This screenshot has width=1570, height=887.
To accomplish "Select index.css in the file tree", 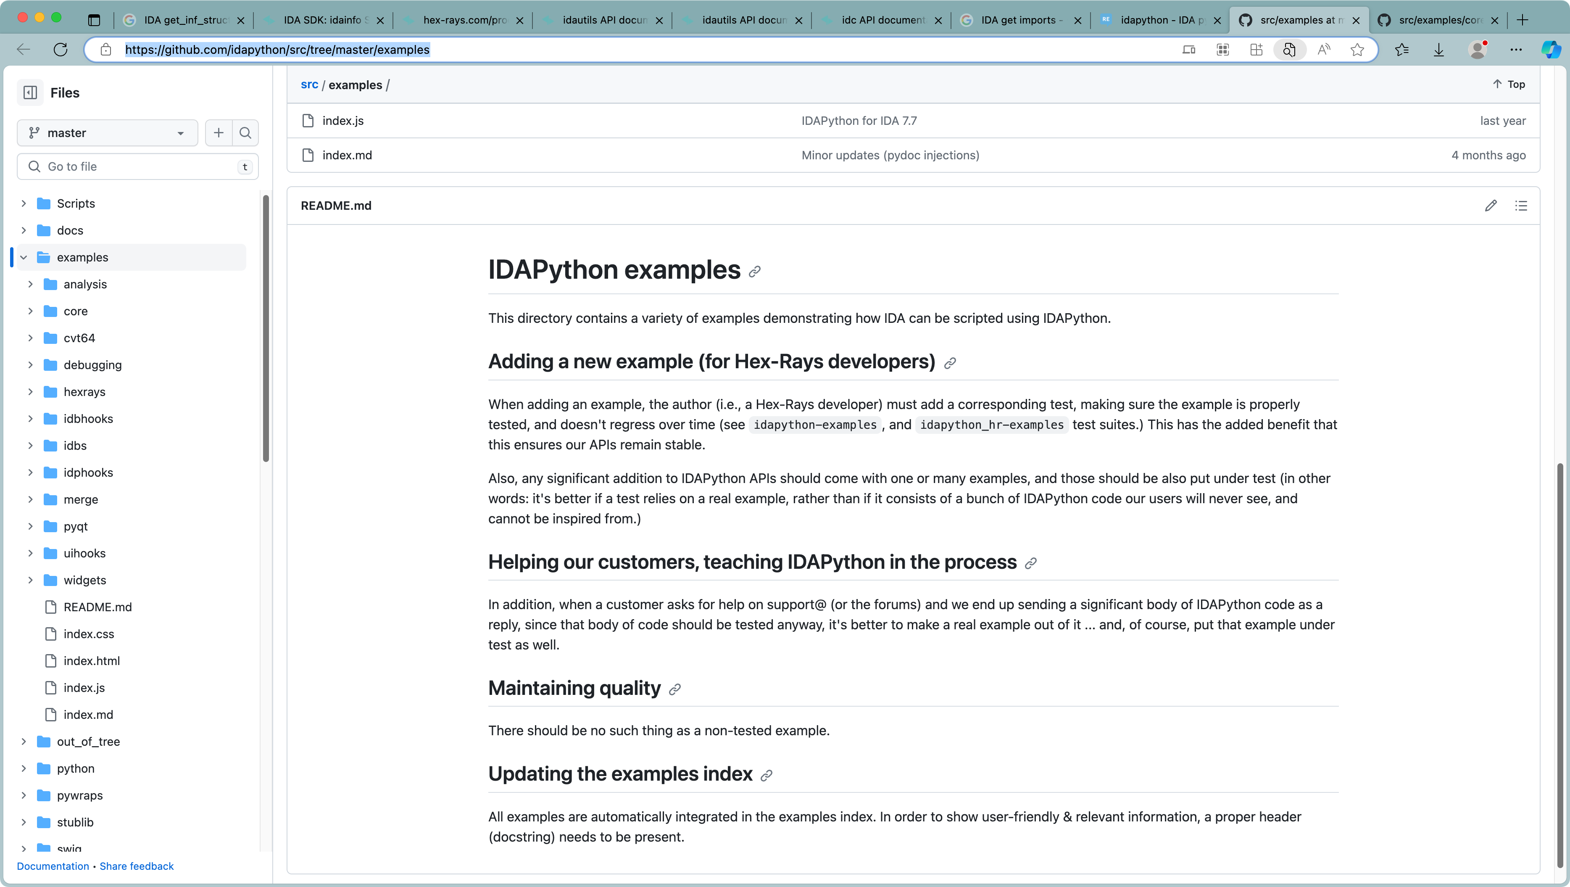I will tap(89, 634).
